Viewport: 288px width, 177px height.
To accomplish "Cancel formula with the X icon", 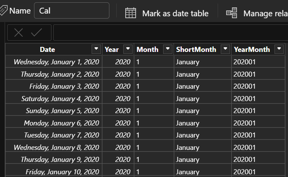I will click(x=19, y=33).
